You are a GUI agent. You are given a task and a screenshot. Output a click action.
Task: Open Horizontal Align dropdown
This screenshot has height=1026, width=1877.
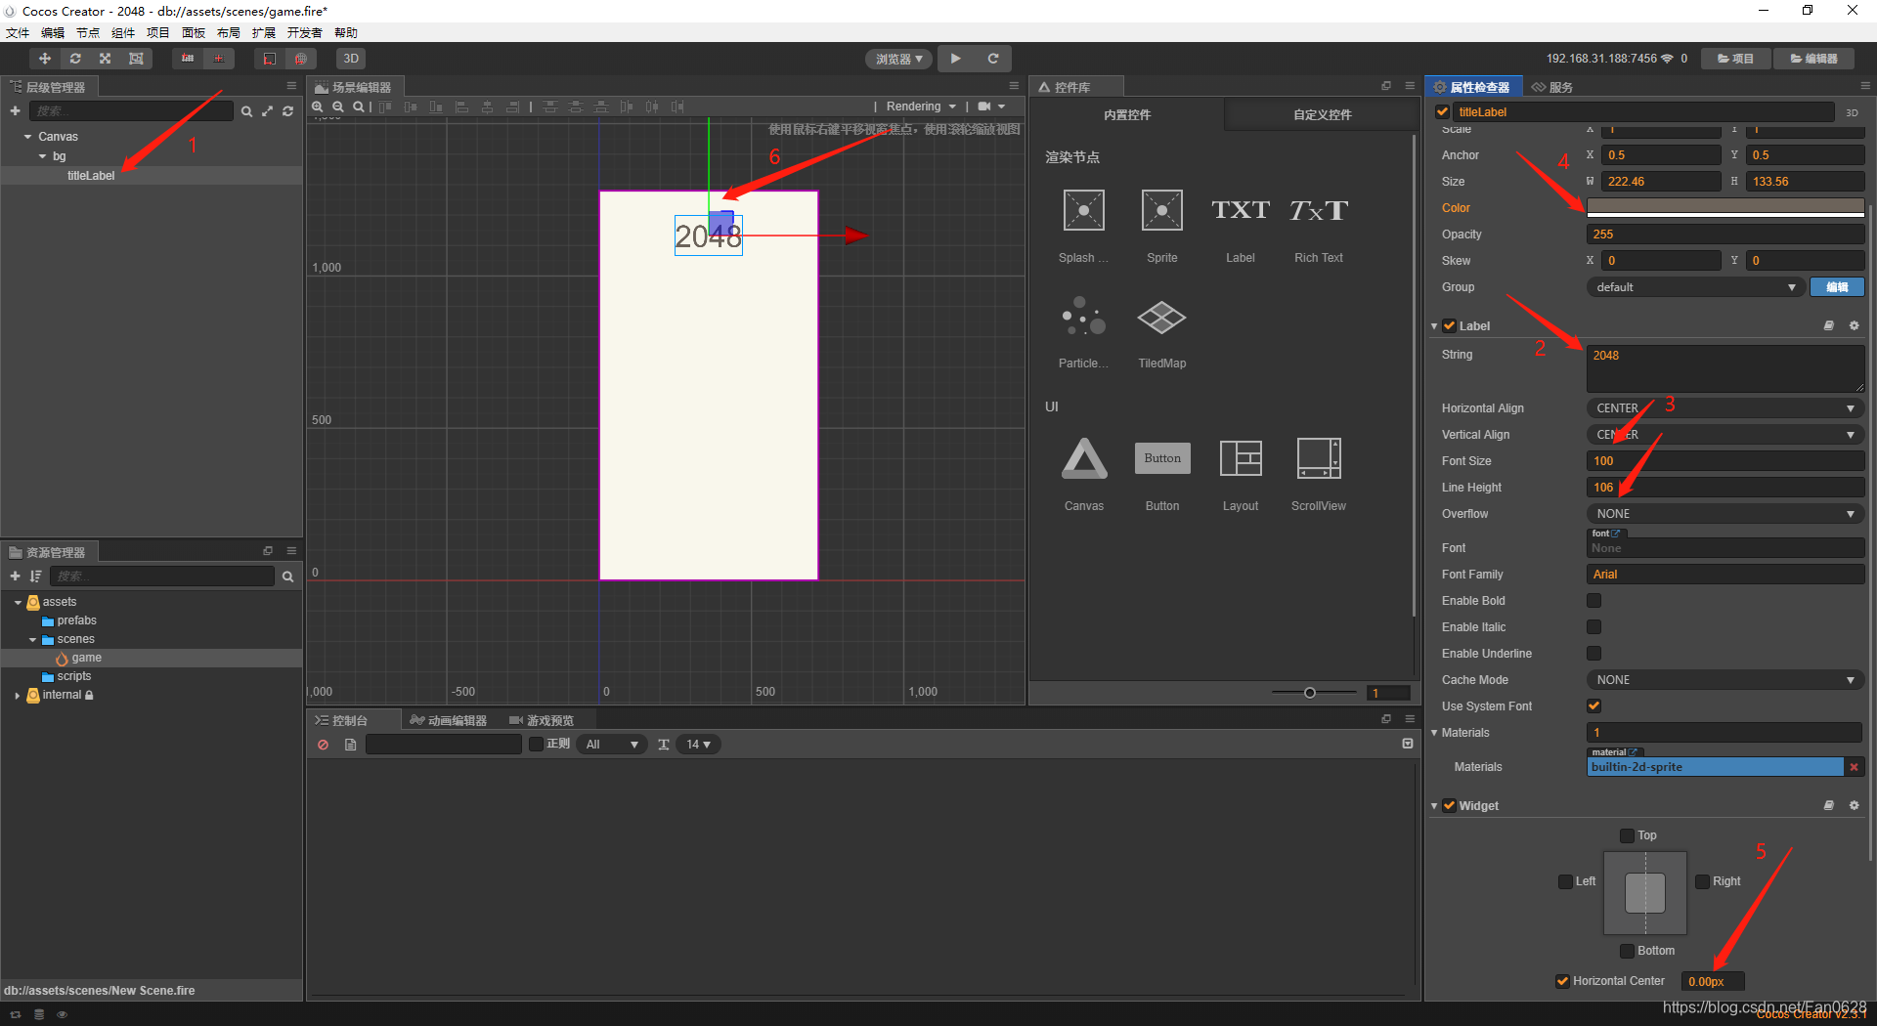click(x=1725, y=408)
